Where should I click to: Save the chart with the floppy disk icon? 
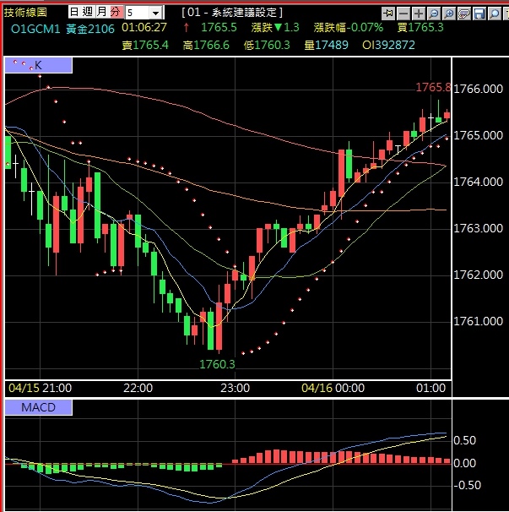click(x=479, y=14)
